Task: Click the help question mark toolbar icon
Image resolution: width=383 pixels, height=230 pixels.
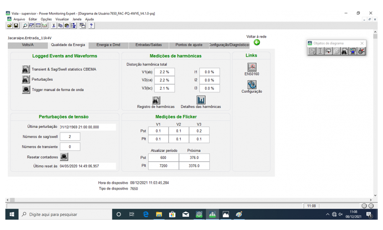Action: pyautogui.click(x=92, y=26)
